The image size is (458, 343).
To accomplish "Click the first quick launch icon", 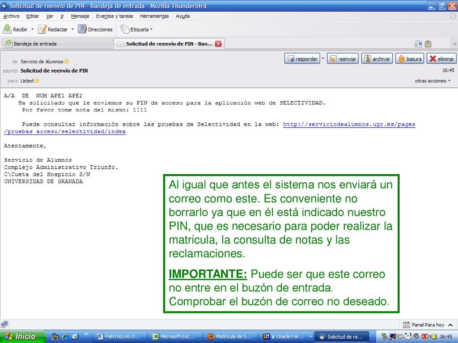I will pyautogui.click(x=55, y=336).
